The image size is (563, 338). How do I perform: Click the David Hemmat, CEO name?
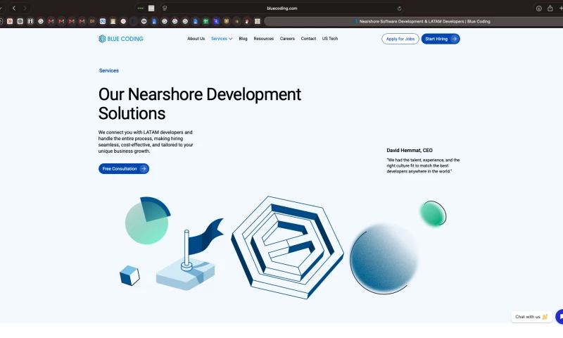pos(410,150)
